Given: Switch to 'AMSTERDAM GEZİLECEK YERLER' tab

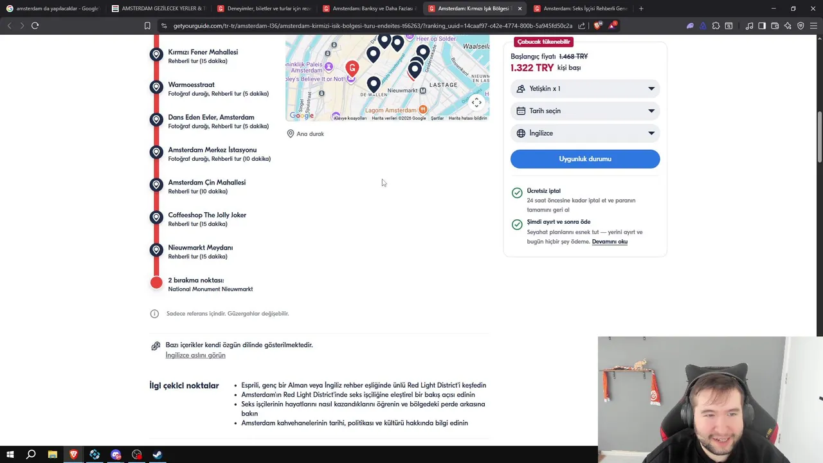Looking at the screenshot, I should [158, 8].
